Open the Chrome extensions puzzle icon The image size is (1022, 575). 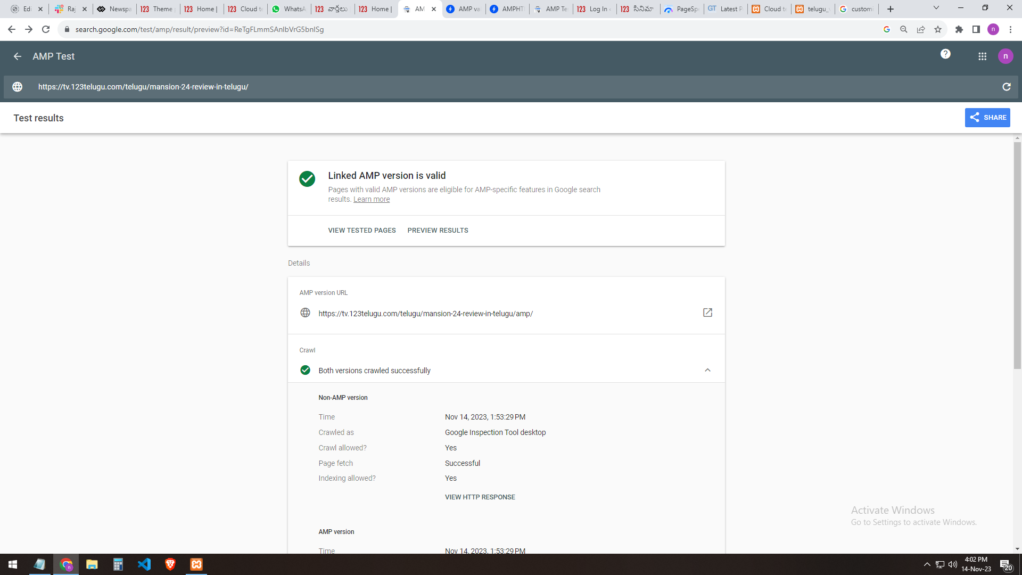pos(959,29)
